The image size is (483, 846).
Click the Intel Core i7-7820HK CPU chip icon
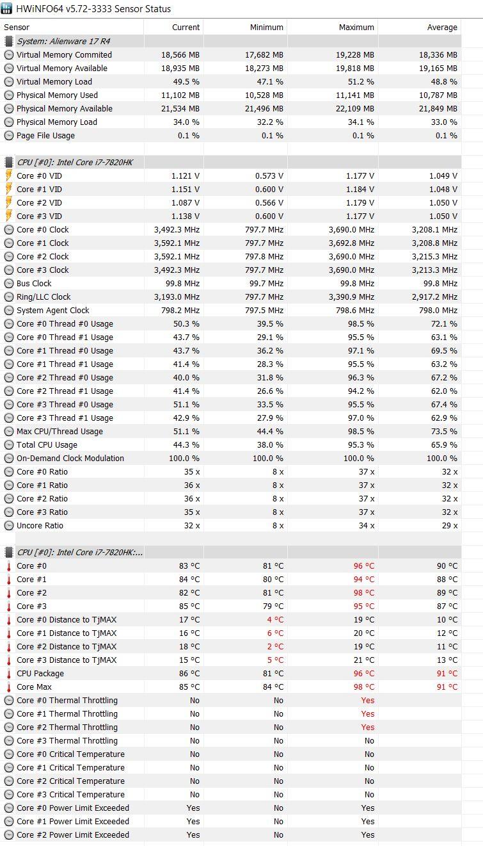pos(9,162)
